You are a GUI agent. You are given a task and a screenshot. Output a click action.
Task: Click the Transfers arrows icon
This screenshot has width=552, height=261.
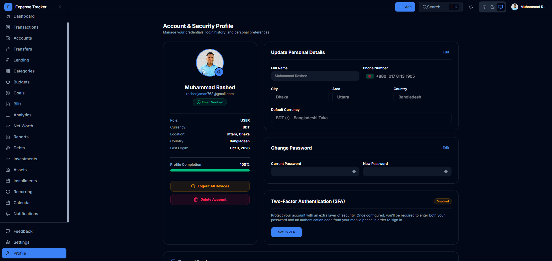(8, 49)
